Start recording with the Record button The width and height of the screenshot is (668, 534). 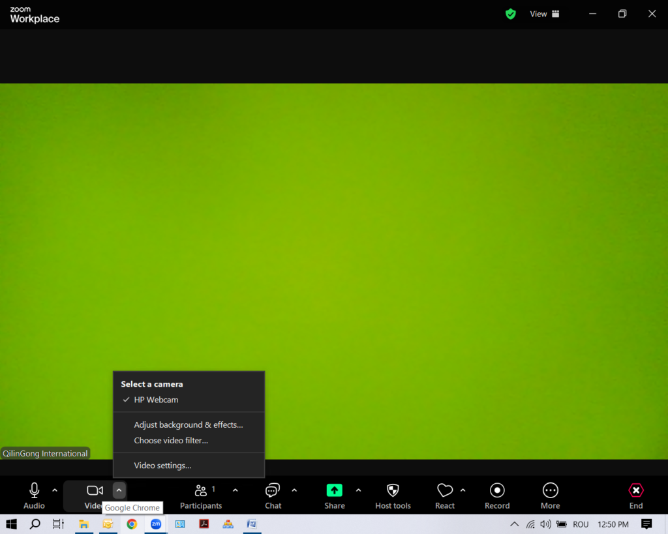(x=497, y=496)
